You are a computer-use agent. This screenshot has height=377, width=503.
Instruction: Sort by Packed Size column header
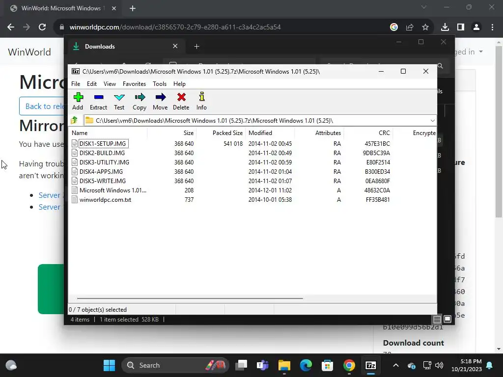coord(221,133)
